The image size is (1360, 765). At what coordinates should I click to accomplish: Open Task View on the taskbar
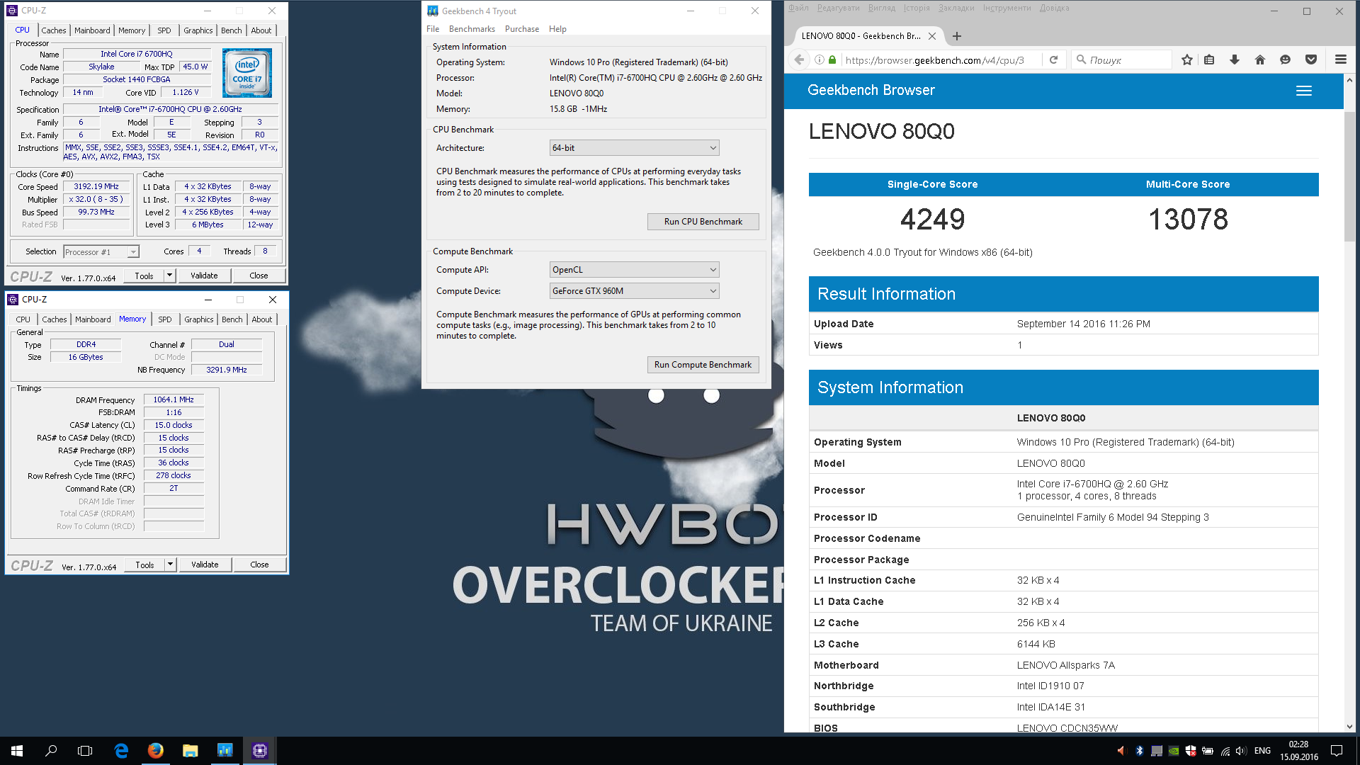point(85,751)
